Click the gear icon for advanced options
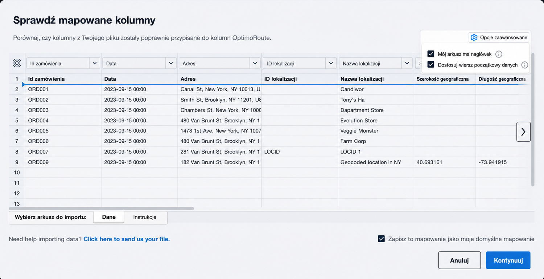 click(474, 37)
